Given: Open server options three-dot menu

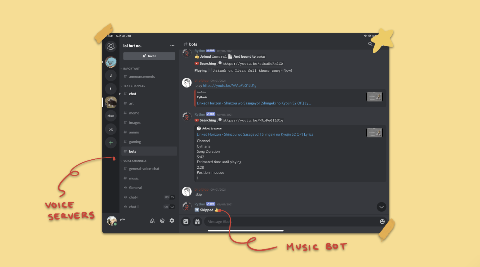Looking at the screenshot, I should 172,46.
